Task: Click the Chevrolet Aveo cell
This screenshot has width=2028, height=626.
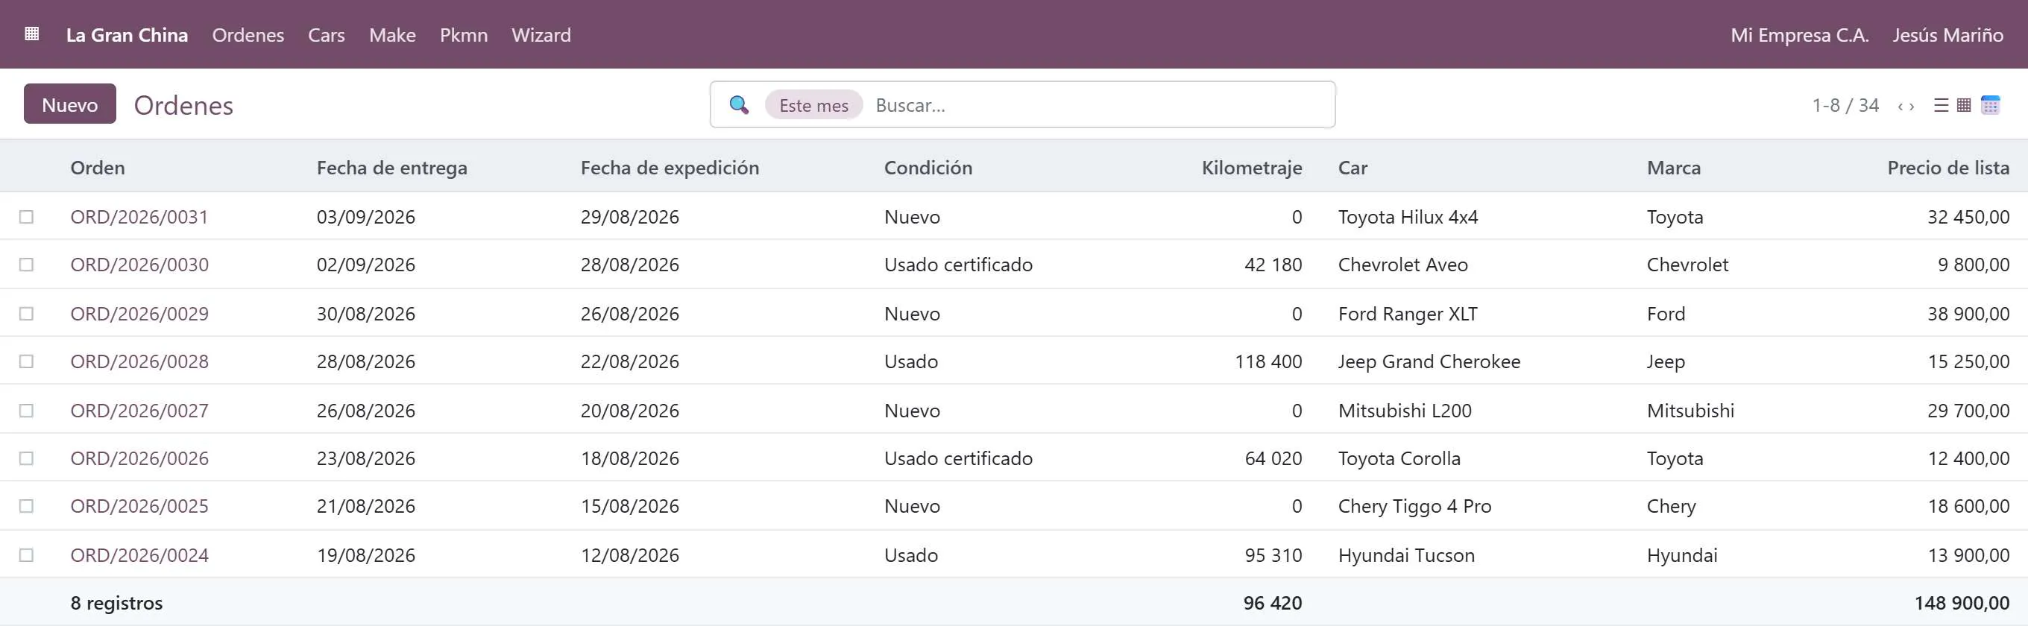Action: point(1403,265)
